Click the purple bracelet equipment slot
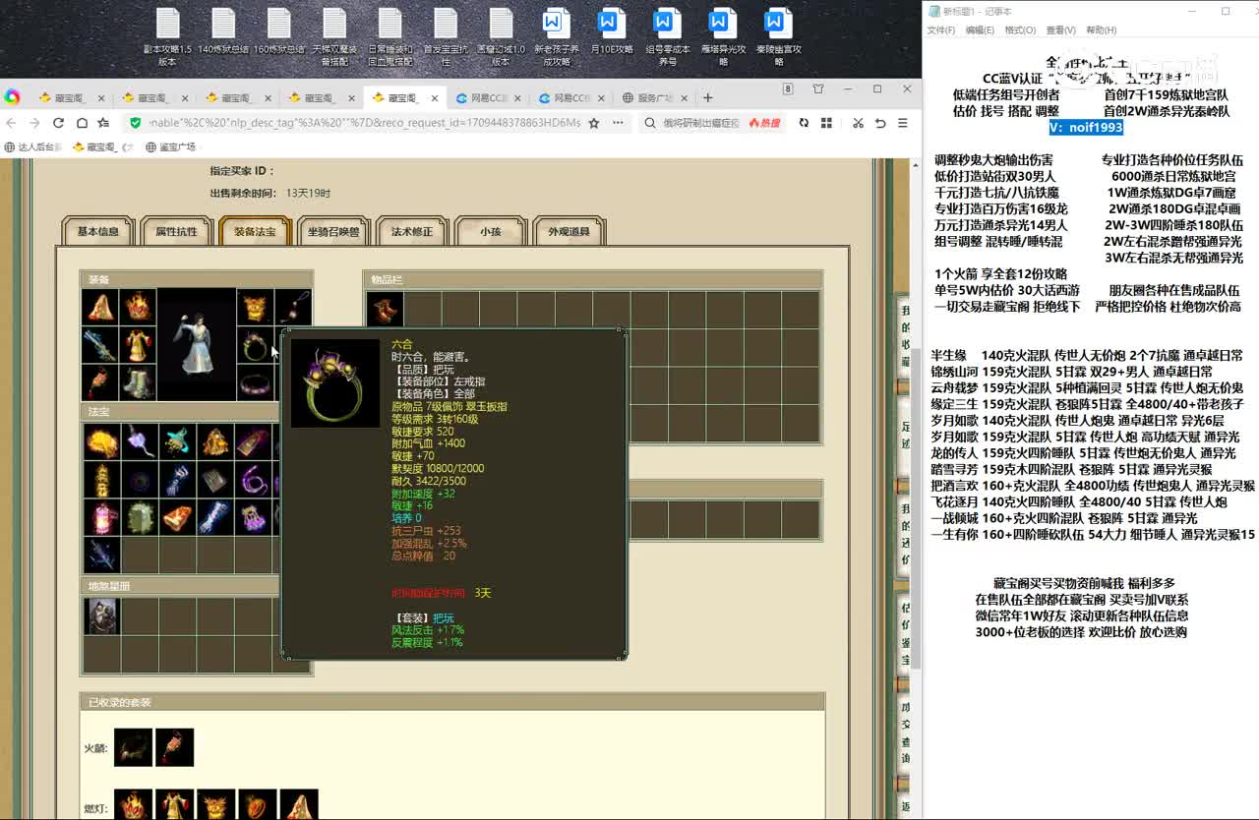This screenshot has height=820, width=1259. (256, 382)
